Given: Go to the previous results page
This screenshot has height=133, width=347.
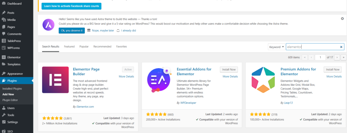Looking at the screenshot, I should click(x=311, y=57).
